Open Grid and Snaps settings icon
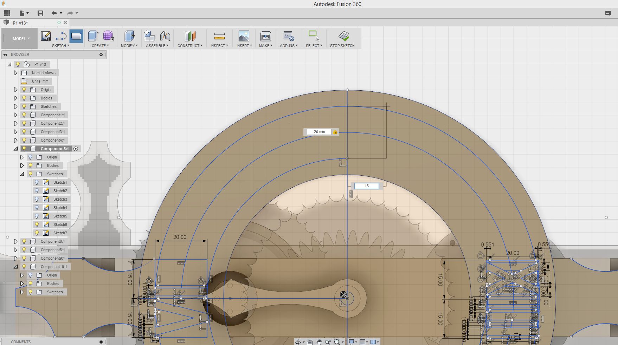Viewport: 618px width, 345px height. pos(362,342)
